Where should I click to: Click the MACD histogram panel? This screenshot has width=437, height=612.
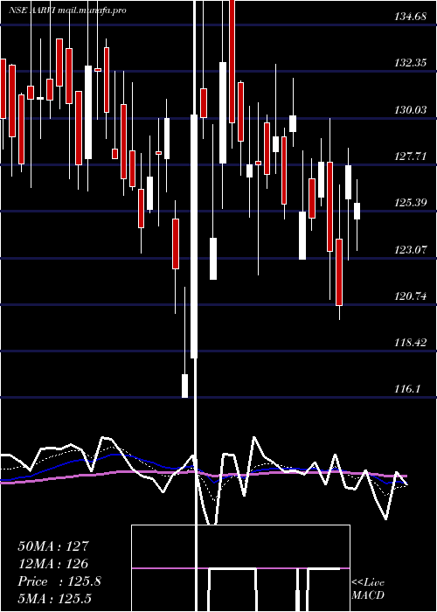coord(240,568)
